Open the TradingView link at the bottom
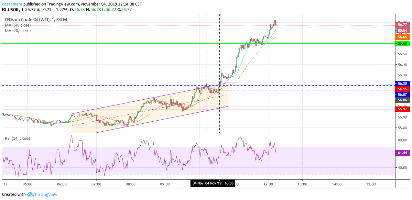412x200 pixels. pos(46,194)
